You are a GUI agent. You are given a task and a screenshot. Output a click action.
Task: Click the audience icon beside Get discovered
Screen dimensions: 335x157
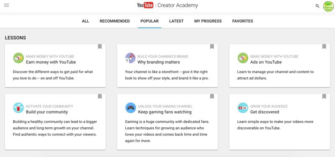click(243, 108)
